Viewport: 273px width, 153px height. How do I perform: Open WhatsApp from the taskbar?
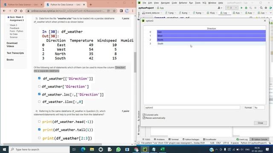click(x=119, y=149)
